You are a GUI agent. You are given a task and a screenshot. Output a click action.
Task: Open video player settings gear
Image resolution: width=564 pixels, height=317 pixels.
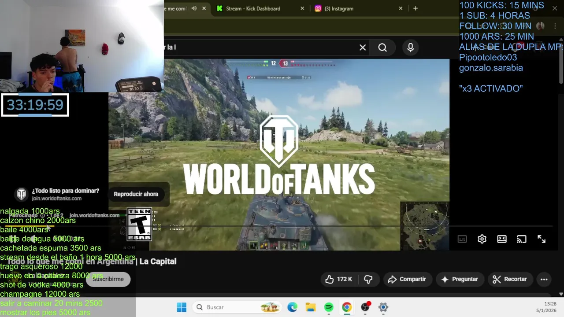coord(482,239)
